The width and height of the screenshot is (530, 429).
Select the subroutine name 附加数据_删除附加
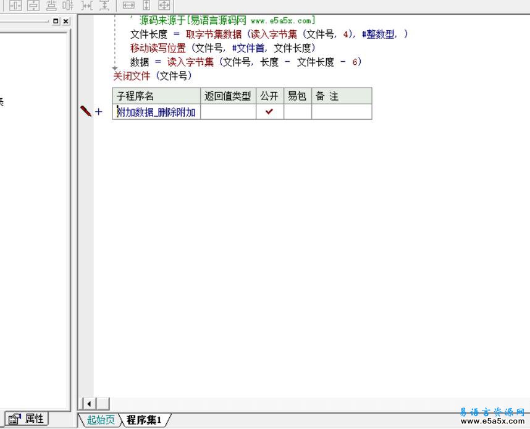click(156, 112)
